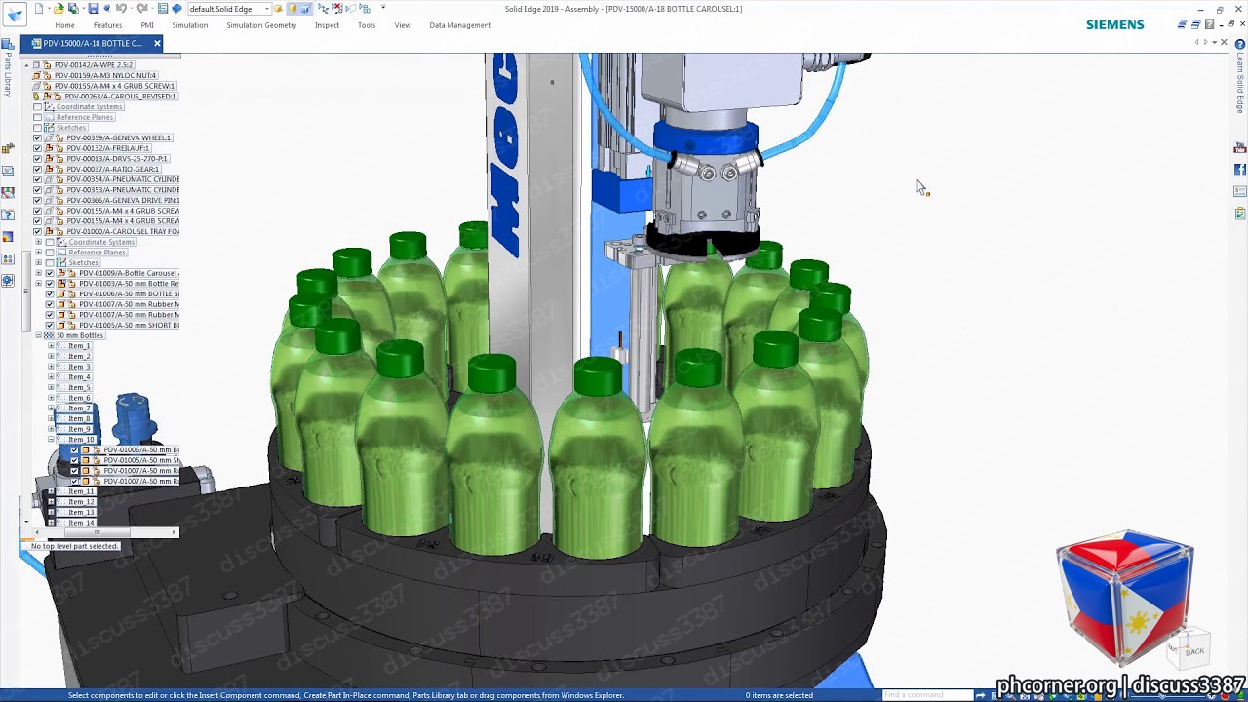Expand Item_14 in the tree
The image size is (1248, 702).
[51, 523]
